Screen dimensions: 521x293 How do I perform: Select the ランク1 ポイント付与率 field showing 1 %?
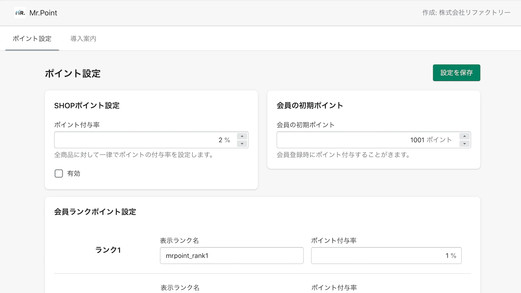click(386, 256)
